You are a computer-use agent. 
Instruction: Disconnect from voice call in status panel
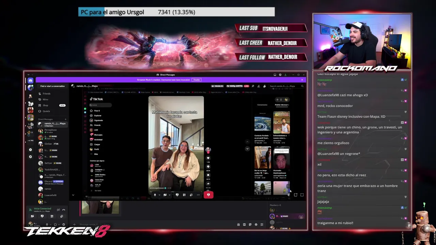pos(63,210)
